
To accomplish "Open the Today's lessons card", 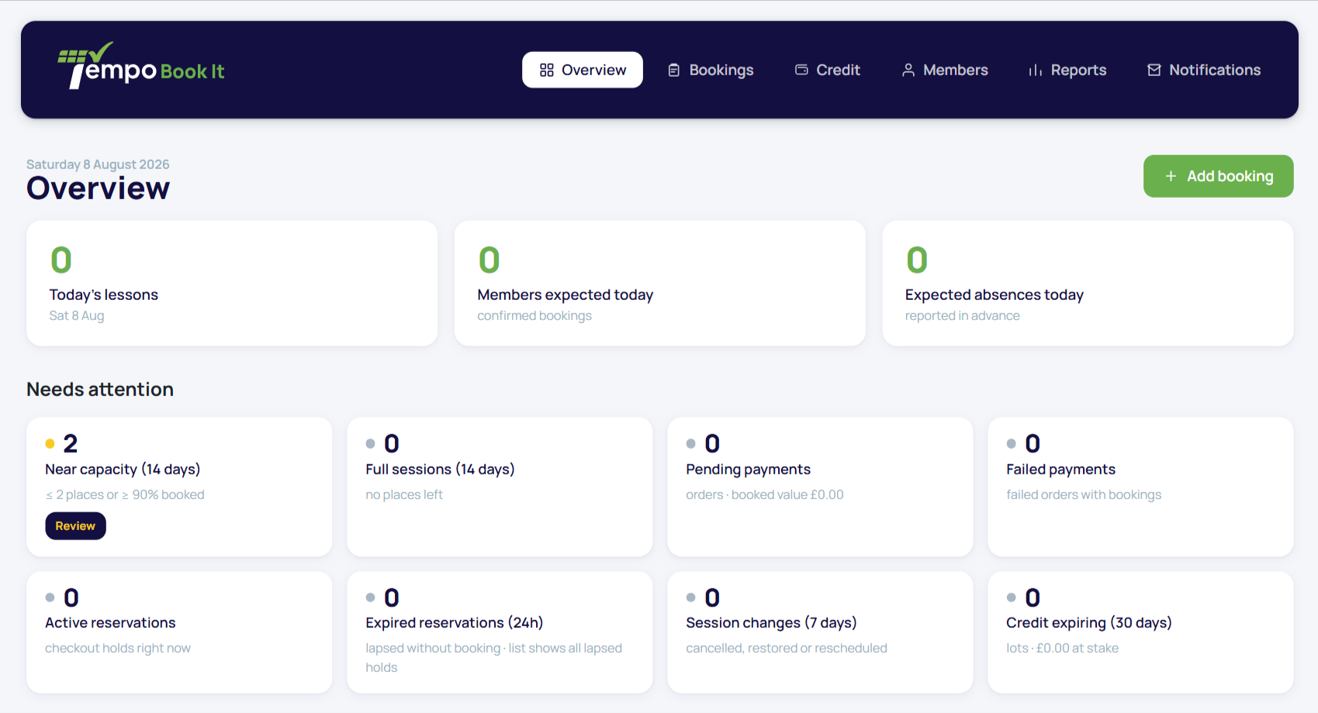I will (232, 284).
